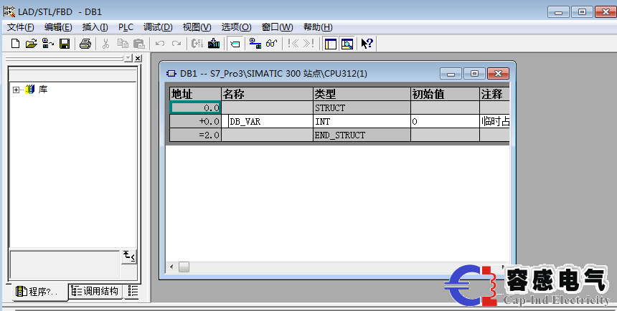
Task: Click the DB1 window scroll-left arrow
Action: [x=171, y=267]
